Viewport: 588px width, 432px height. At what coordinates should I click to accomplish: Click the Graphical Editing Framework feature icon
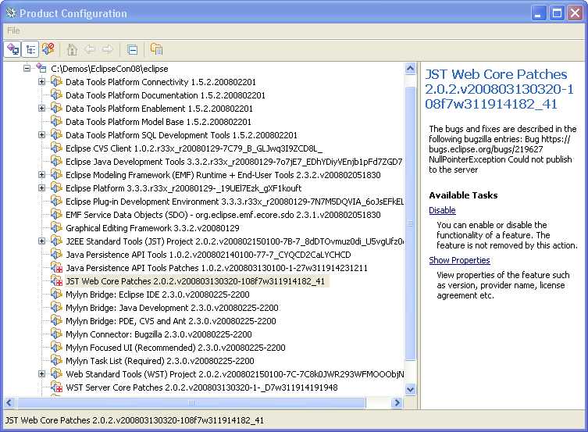(56, 227)
